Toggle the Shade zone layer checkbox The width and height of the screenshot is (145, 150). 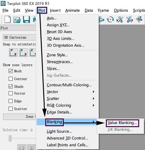pos(10,87)
